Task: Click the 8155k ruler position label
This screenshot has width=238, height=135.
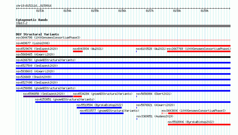Action: point(95,11)
